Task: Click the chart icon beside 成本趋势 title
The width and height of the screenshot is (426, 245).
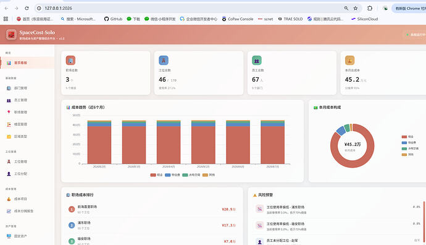Action: click(68, 108)
